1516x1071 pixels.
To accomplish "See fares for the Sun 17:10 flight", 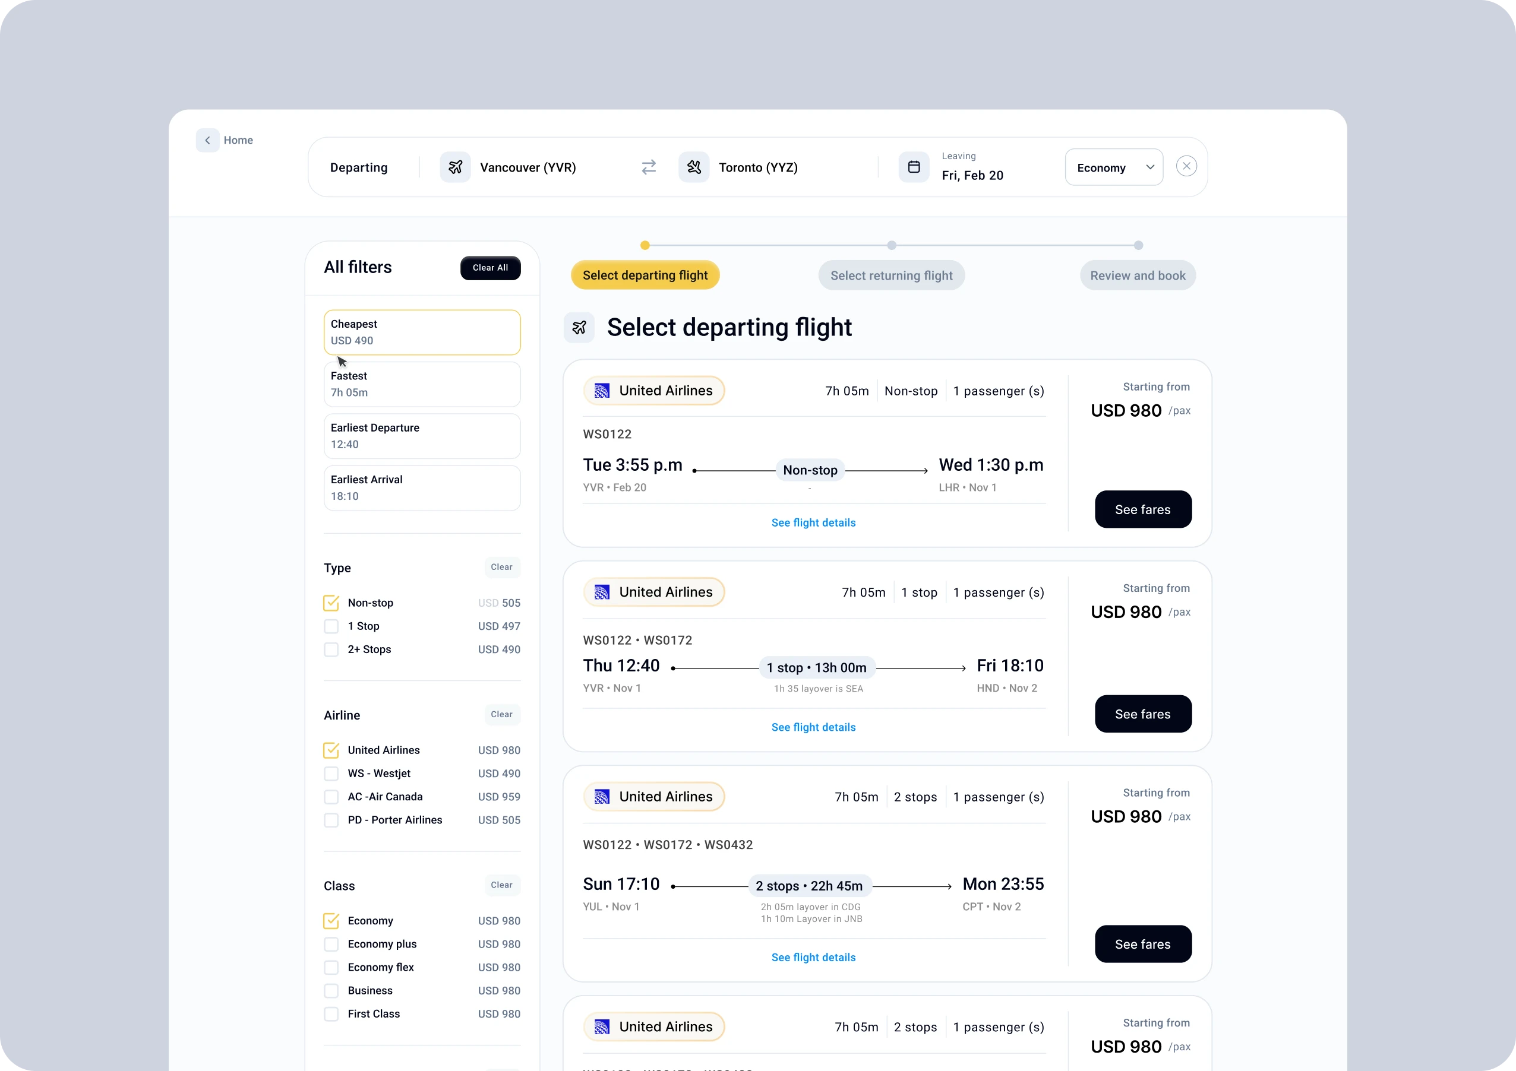I will (1143, 945).
